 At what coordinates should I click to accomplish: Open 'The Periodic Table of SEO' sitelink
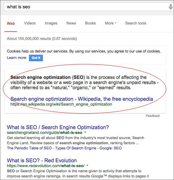click(29, 148)
